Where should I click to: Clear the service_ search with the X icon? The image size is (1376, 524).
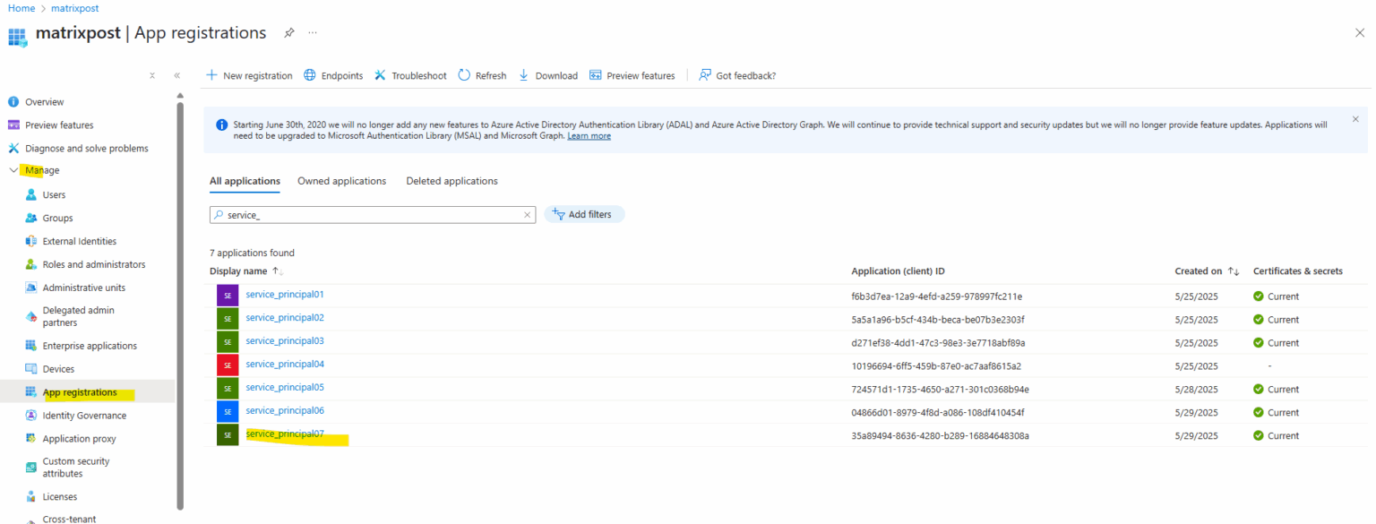(x=527, y=215)
